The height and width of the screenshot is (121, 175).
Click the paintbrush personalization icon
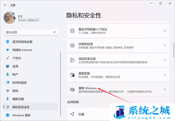(x=7, y=58)
